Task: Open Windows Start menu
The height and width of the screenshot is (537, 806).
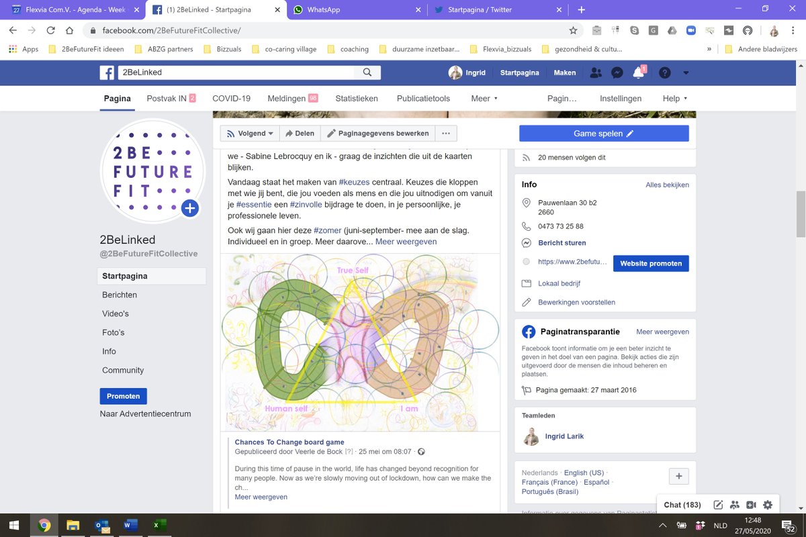Action: [14, 525]
